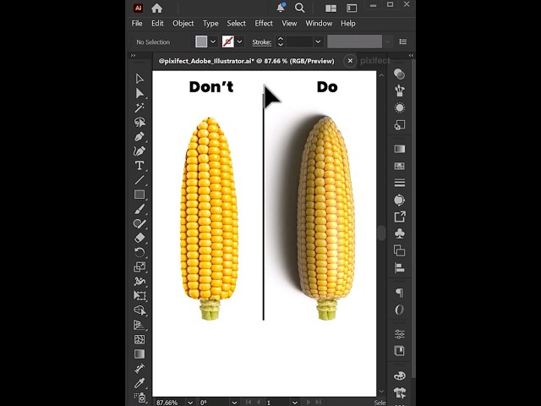Pick the Line Segment tool

click(x=139, y=180)
